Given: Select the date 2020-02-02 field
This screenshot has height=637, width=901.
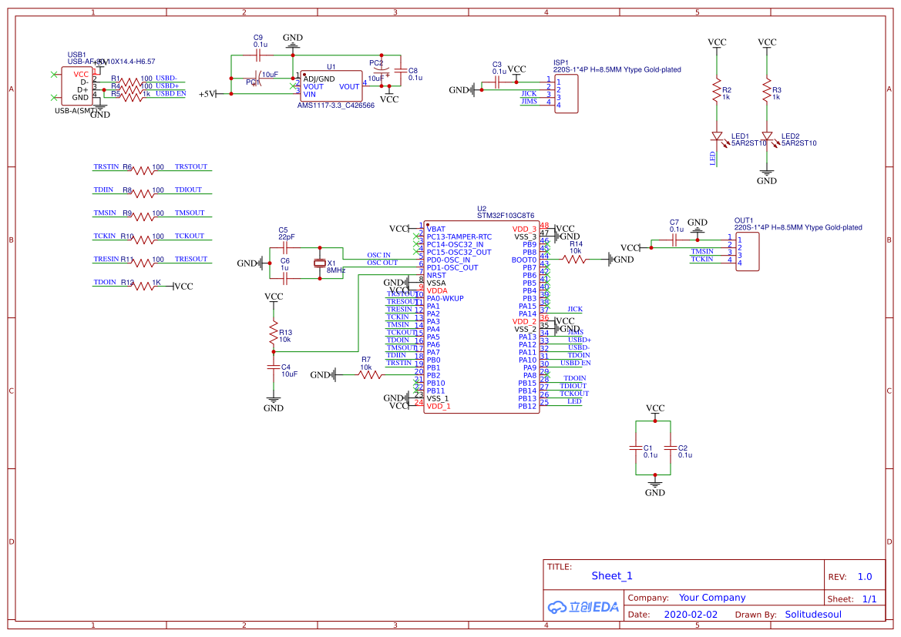Looking at the screenshot, I should coord(690,615).
